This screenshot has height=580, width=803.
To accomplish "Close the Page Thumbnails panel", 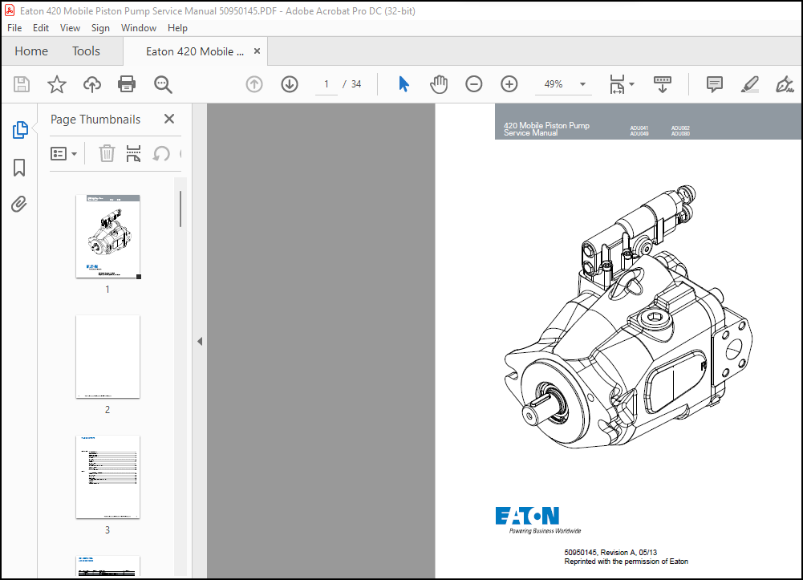I will (169, 119).
